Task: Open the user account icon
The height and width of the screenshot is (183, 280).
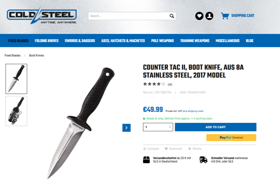Action: pos(209,16)
